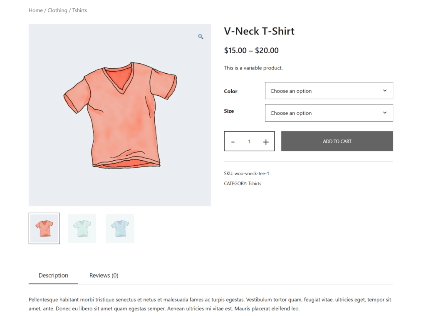Viewport: 426px width, 316px height.
Task: Navigate to Home via breadcrumb
Action: click(x=35, y=10)
